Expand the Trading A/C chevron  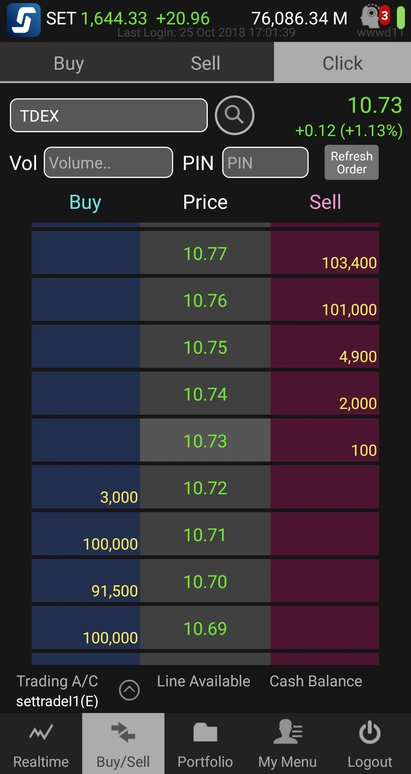[x=129, y=690]
